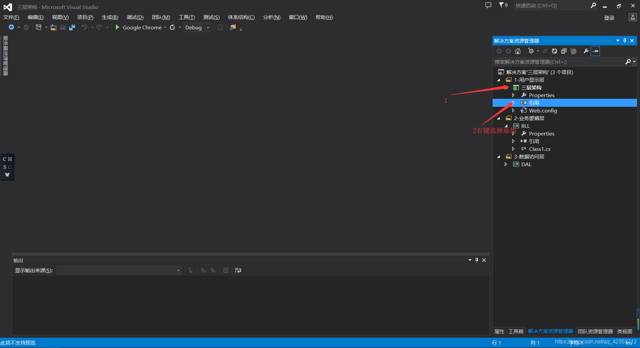Open Properties wrench icon in Solution Explorer
Viewport: 640px width, 348px height.
(x=586, y=51)
